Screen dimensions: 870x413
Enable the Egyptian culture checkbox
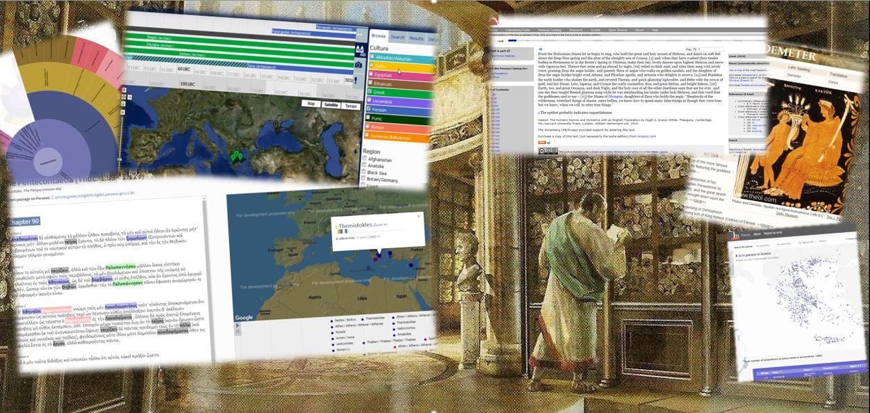pyautogui.click(x=372, y=74)
